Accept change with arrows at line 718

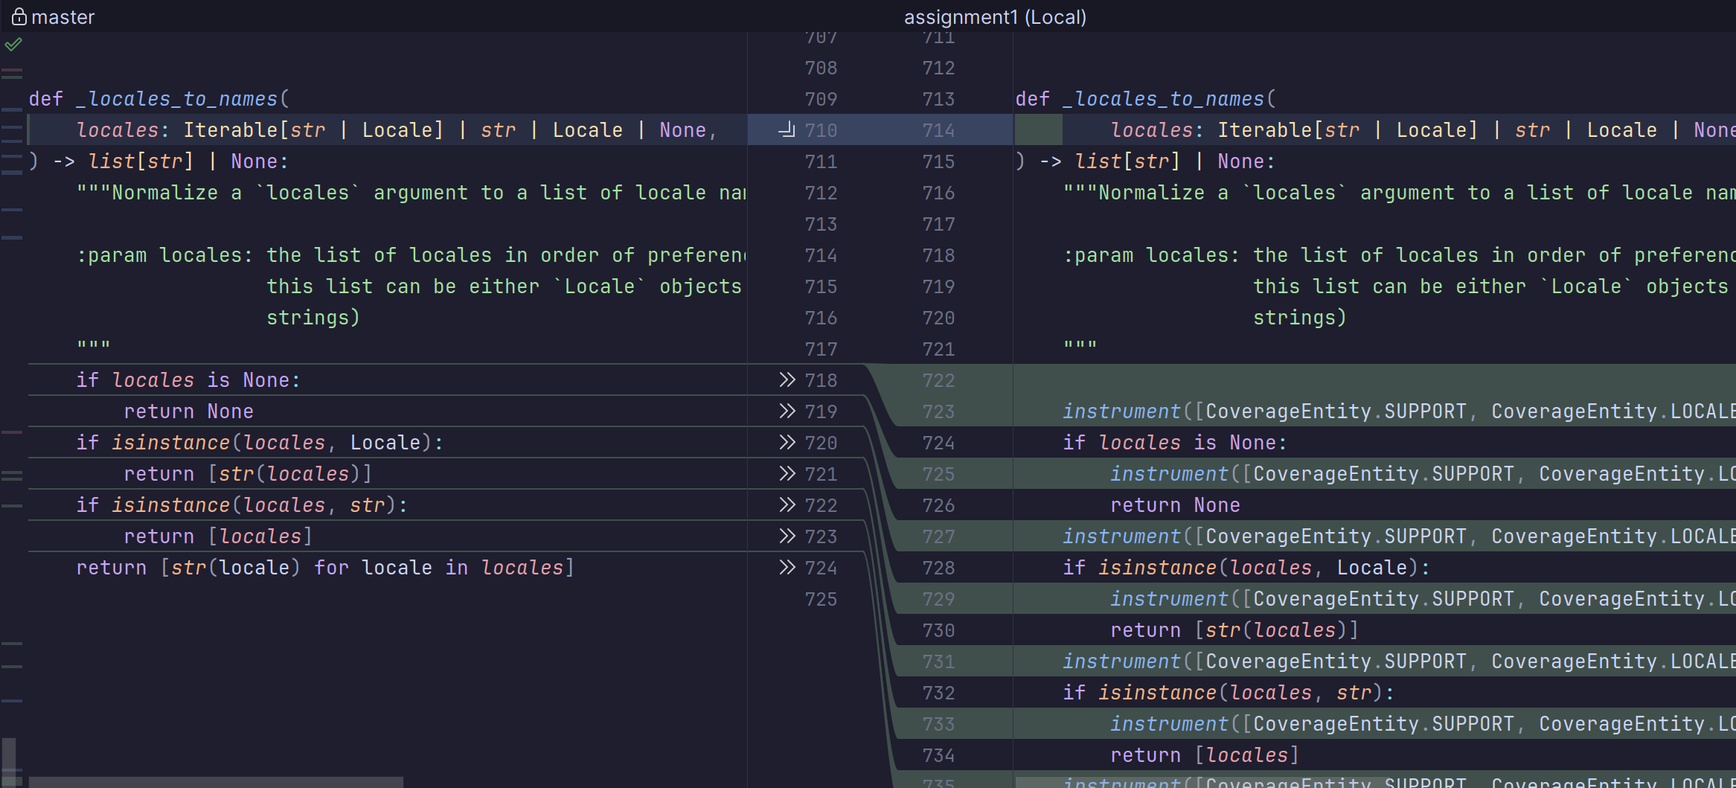click(787, 380)
